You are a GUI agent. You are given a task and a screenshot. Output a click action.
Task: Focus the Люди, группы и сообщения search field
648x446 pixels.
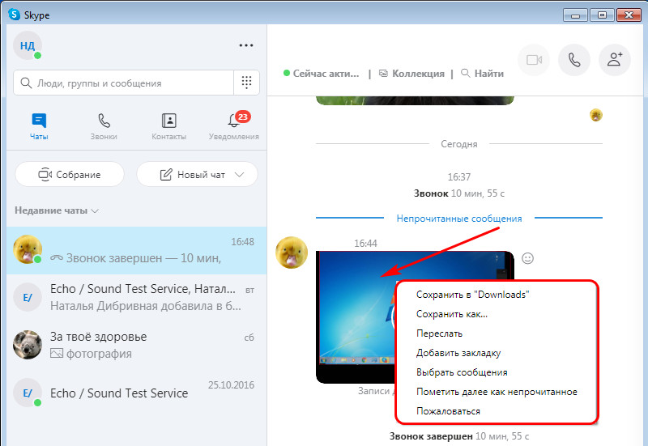point(124,83)
